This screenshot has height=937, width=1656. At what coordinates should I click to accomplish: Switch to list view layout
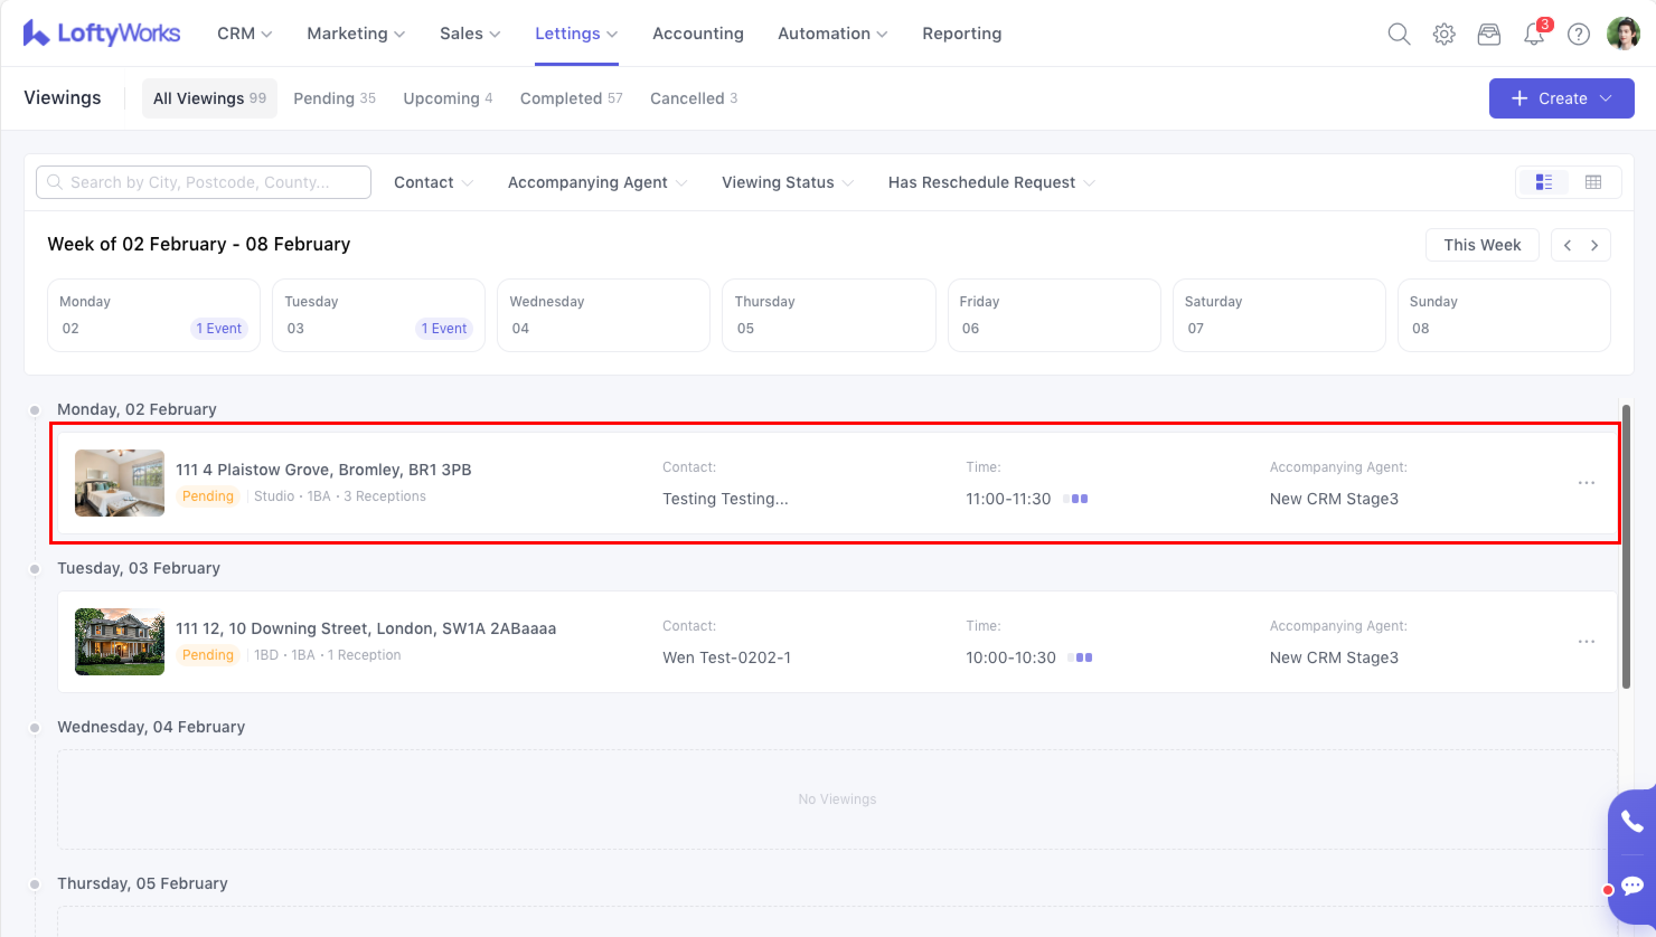click(1544, 182)
